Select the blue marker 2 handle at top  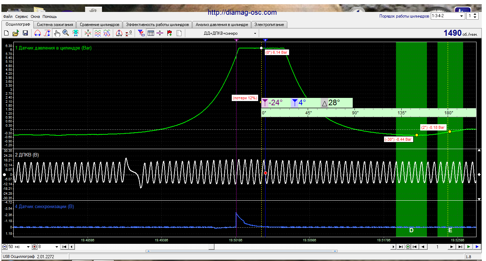pos(266,40)
